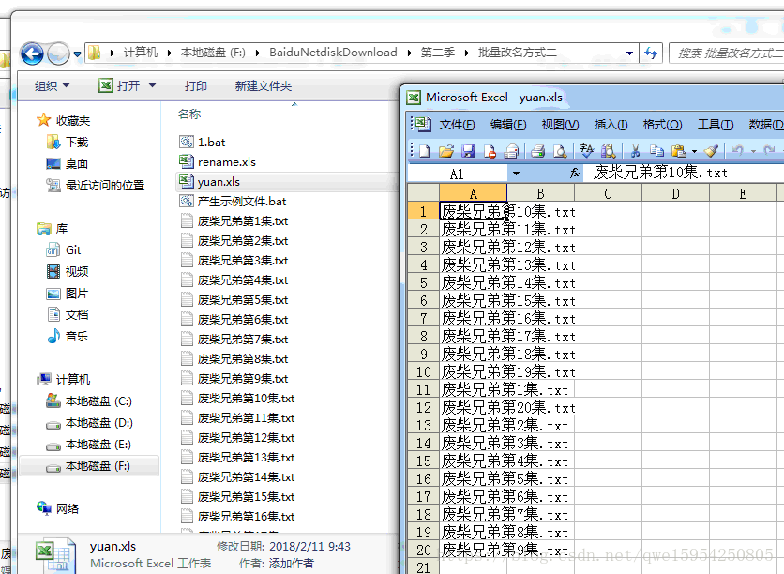
Task: Open Print Preview magnifier icon
Action: tap(559, 151)
